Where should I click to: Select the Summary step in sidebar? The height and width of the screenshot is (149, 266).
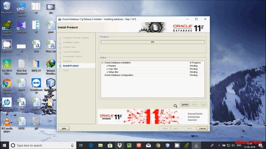[67, 61]
